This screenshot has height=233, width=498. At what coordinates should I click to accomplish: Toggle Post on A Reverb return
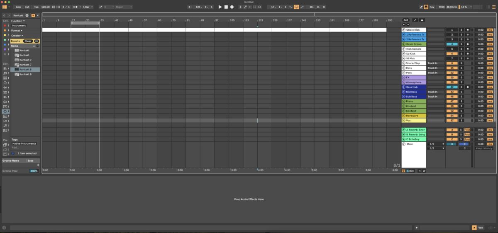click(467, 130)
